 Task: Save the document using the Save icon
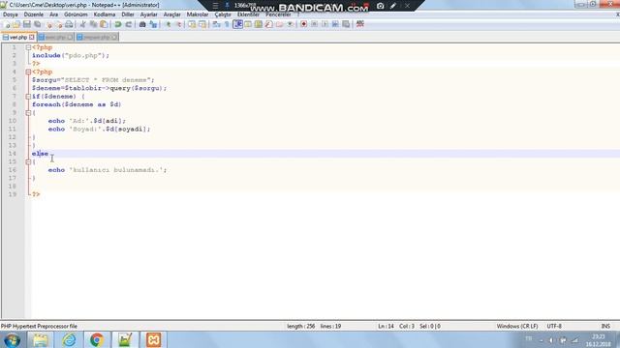pyautogui.click(x=27, y=24)
